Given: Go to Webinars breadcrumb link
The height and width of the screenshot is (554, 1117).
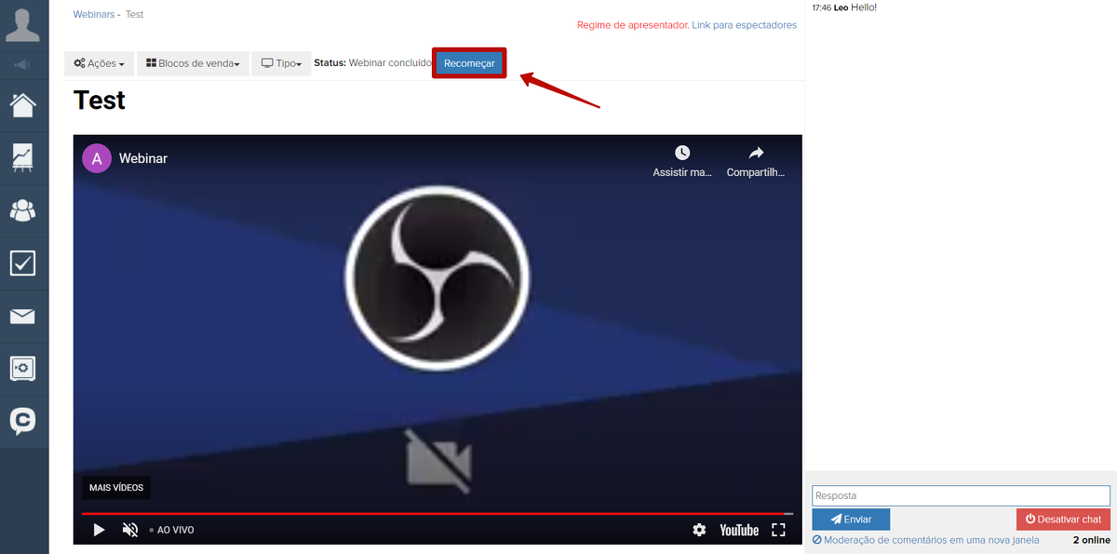Looking at the screenshot, I should (93, 15).
